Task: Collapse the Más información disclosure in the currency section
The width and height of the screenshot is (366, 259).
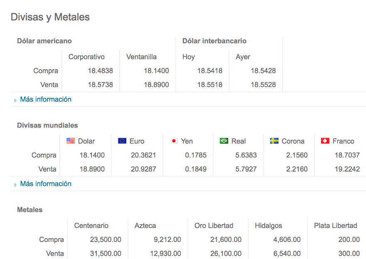Action: tap(46, 99)
